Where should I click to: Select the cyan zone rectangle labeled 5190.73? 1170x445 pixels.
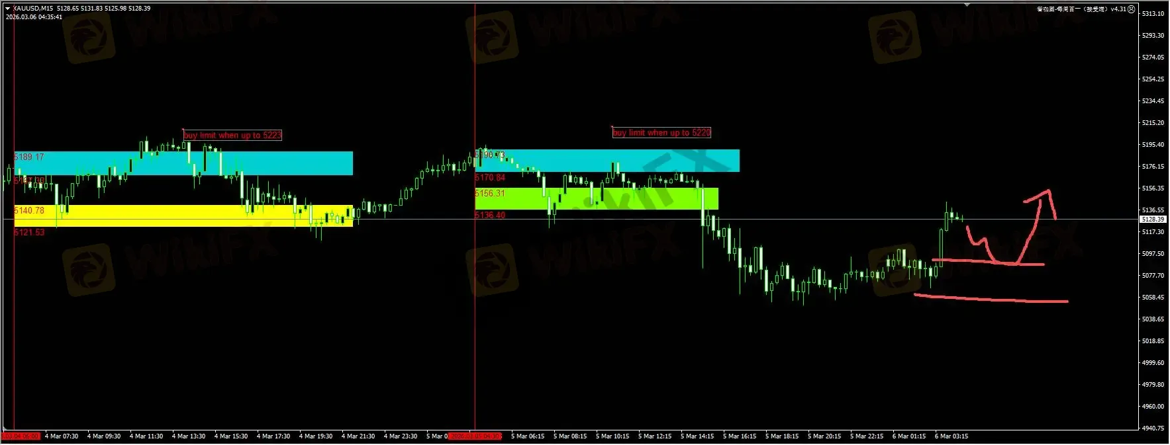tap(607, 161)
